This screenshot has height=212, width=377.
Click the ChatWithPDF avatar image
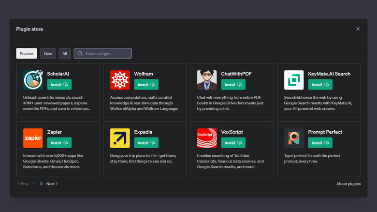(x=207, y=80)
